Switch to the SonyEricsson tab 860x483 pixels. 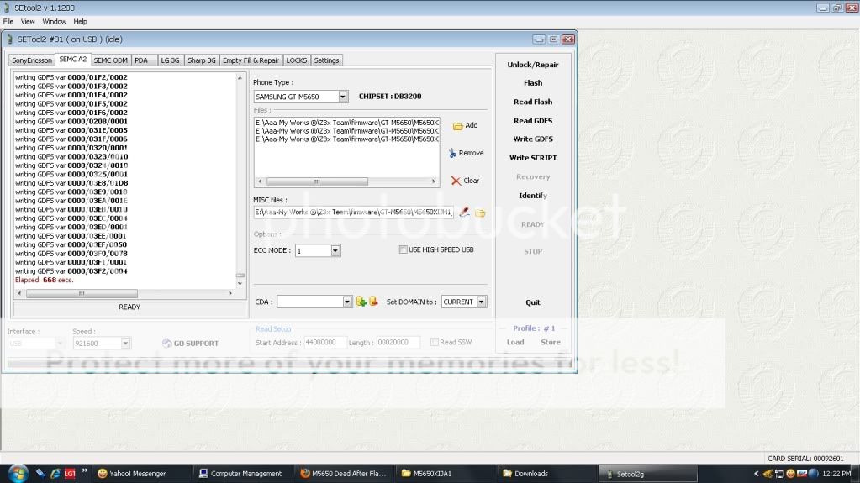click(x=32, y=60)
